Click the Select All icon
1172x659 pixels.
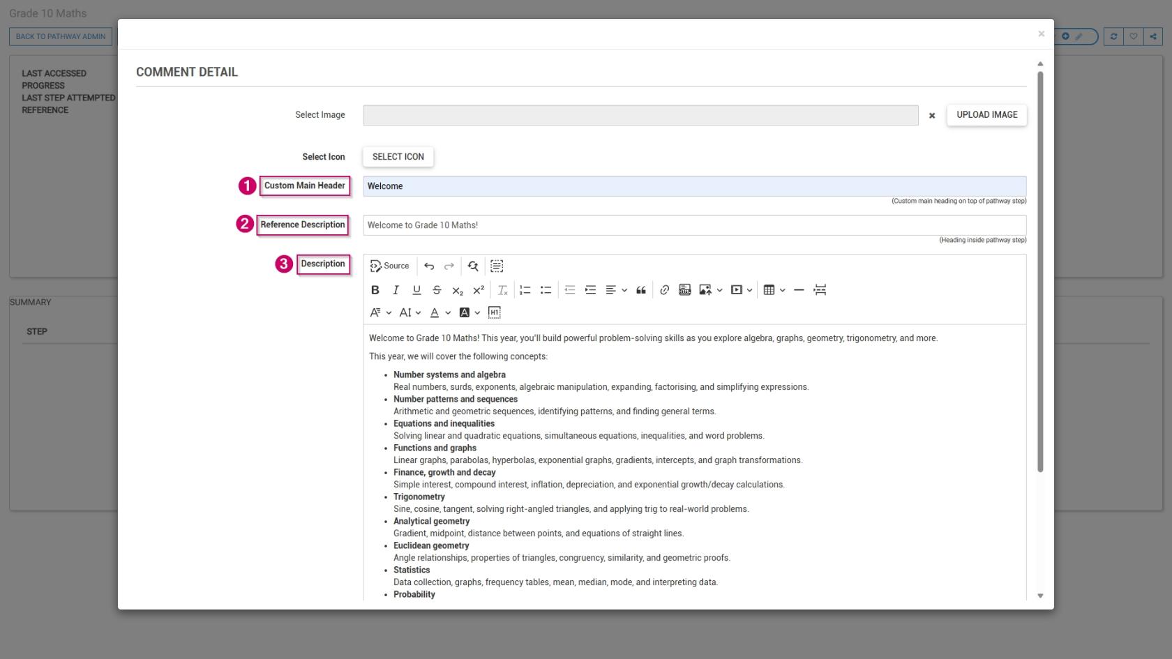pyautogui.click(x=497, y=266)
